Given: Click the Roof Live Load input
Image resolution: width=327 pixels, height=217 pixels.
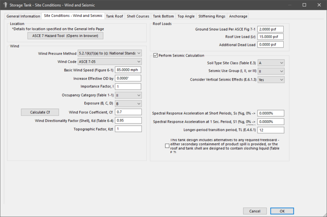Looking at the screenshot, I should pyautogui.click(x=270, y=37).
